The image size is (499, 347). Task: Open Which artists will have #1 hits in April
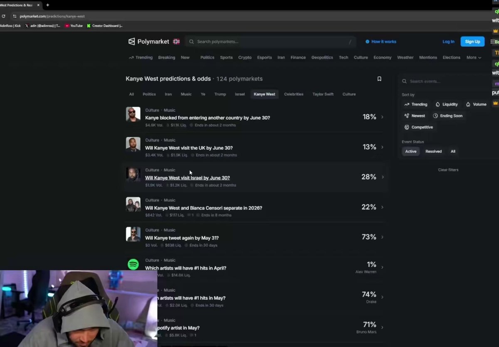[185, 268]
